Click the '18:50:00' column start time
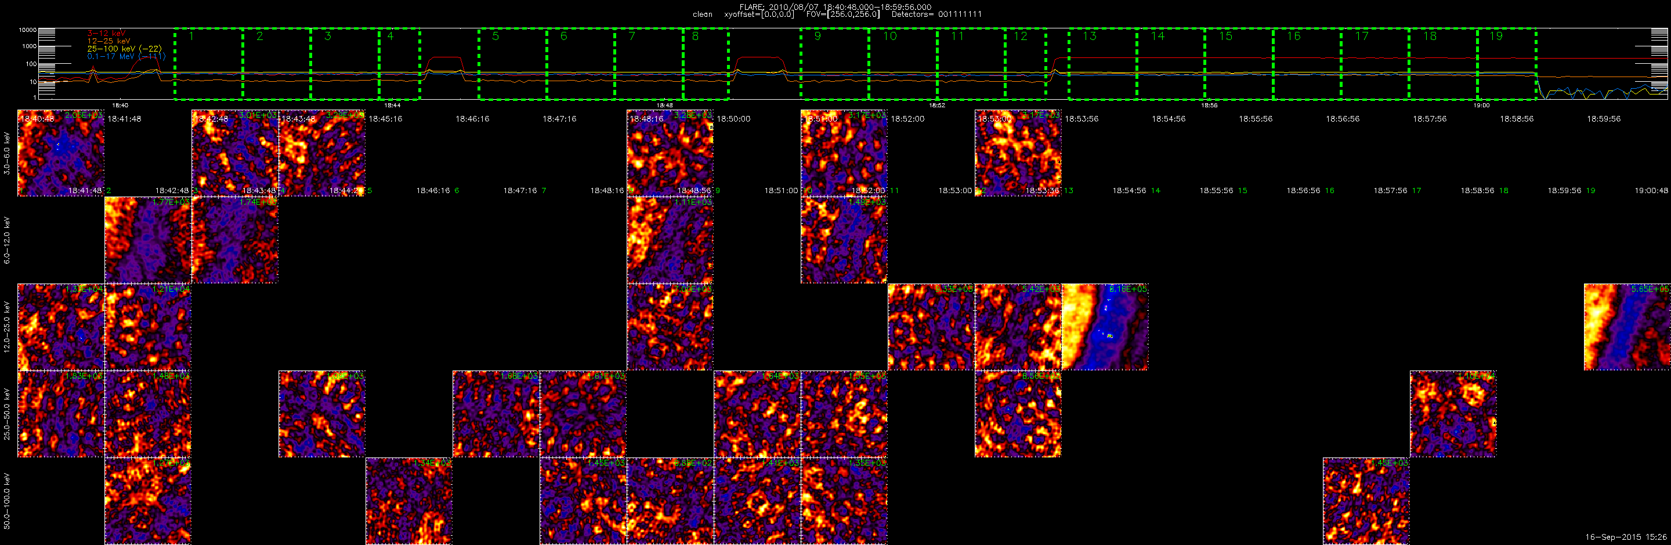The height and width of the screenshot is (545, 1671). [x=733, y=119]
